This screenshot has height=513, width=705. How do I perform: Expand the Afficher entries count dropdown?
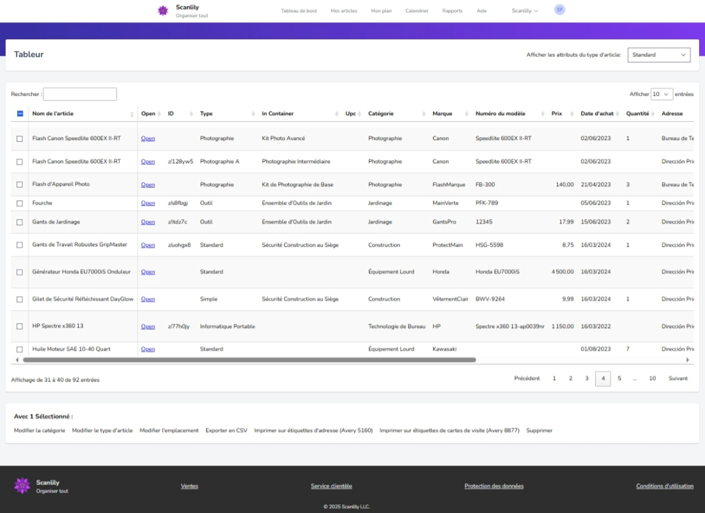[662, 94]
